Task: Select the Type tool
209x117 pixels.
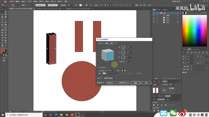Action: [x=2, y=20]
